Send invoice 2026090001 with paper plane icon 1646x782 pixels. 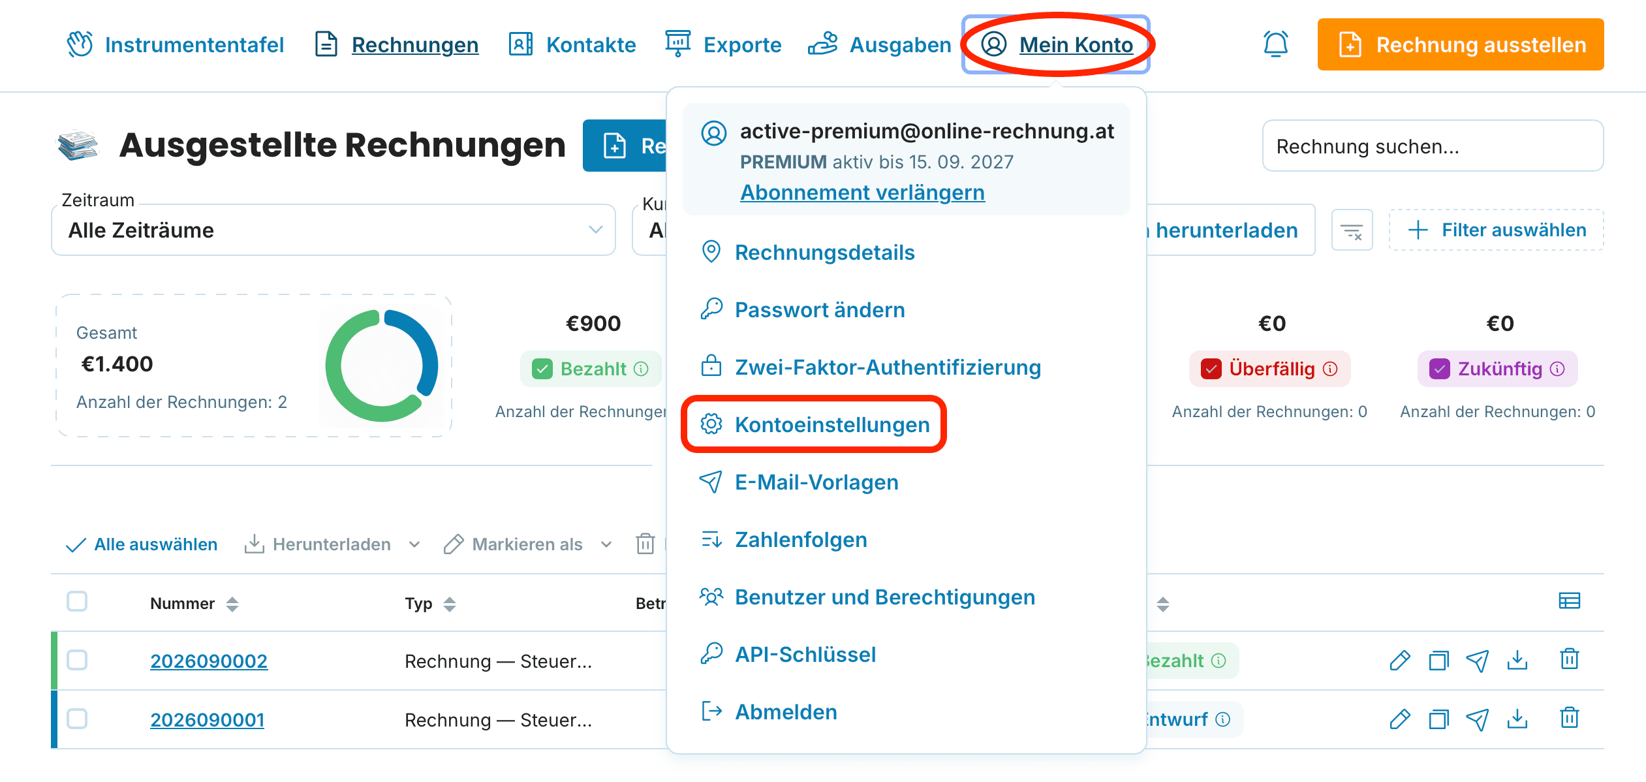(x=1478, y=719)
